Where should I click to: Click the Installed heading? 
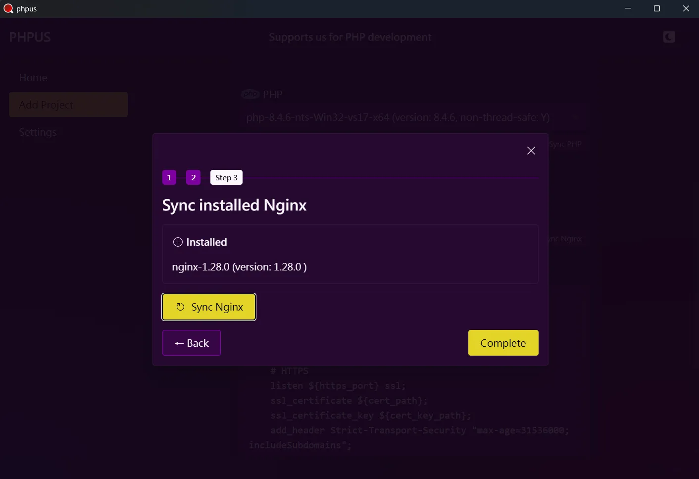[x=206, y=242]
